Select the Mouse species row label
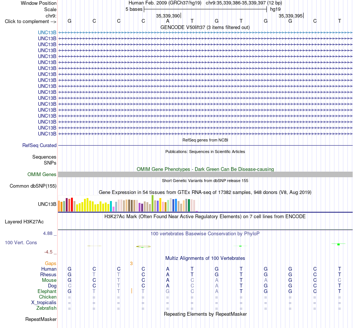The height and width of the screenshot is (328, 353). coord(49,280)
